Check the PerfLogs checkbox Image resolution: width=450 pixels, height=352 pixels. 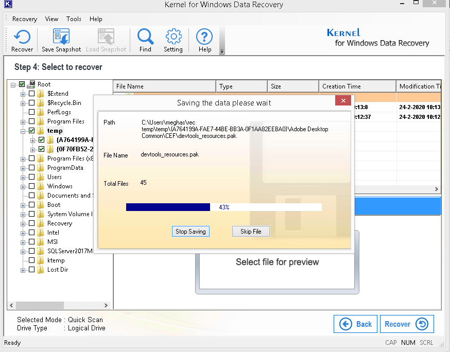32,112
